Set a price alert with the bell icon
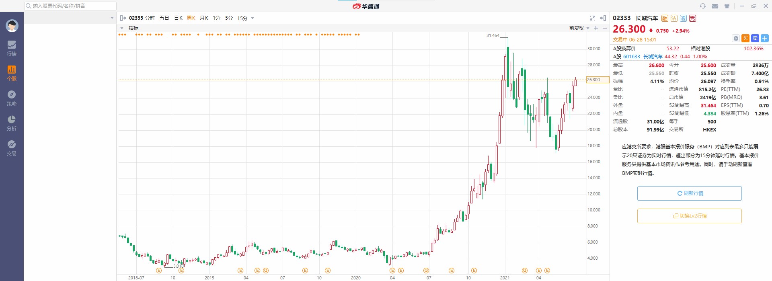Screen dimensions: 772x281 [736, 38]
